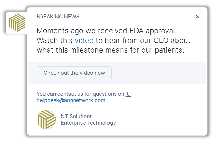Screen dimensions: 215x142
Task: Click the round NT Solutions avatar
Action: (46, 119)
